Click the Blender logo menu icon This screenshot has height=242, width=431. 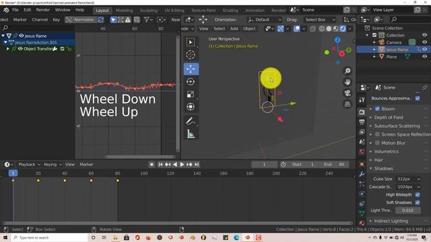(x=6, y=10)
